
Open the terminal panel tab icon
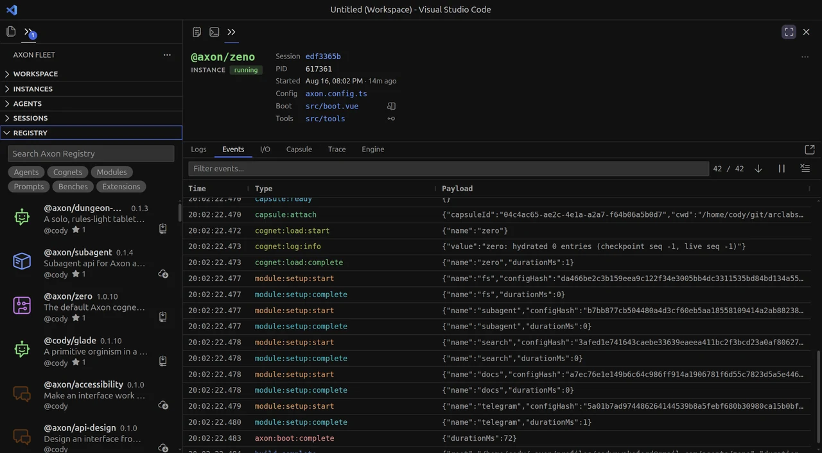(214, 32)
